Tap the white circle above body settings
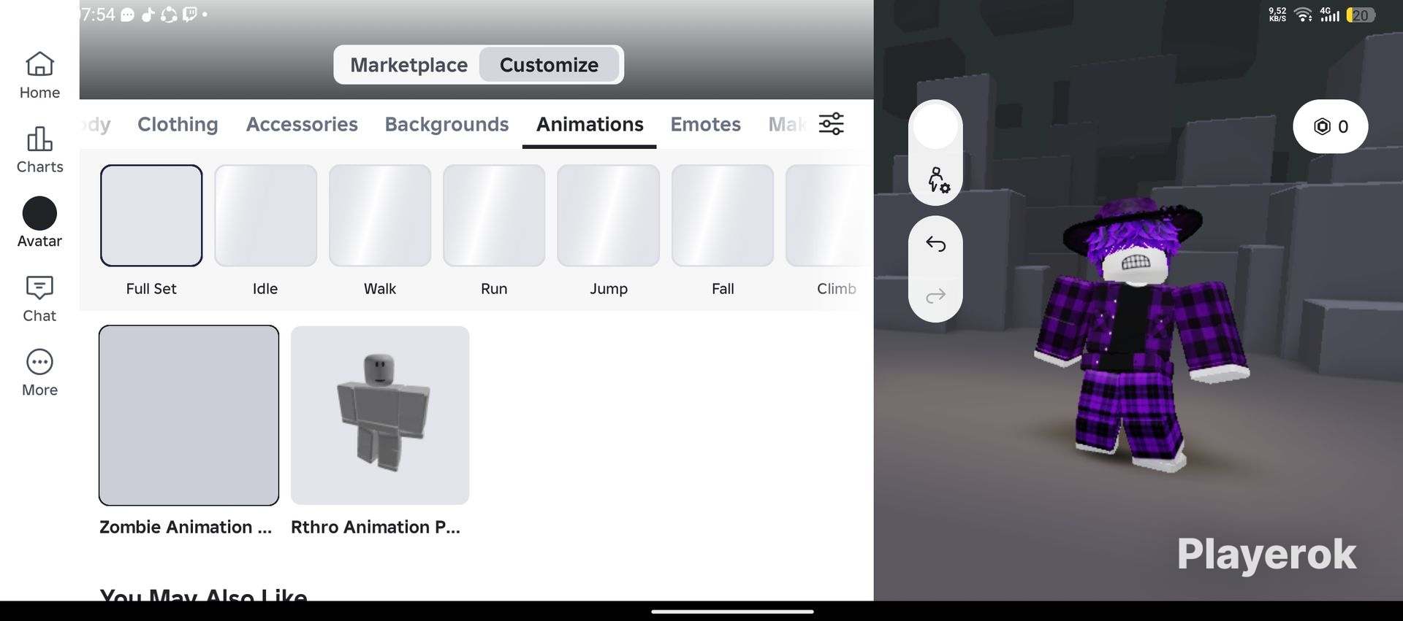The height and width of the screenshot is (621, 1403). [x=935, y=127]
